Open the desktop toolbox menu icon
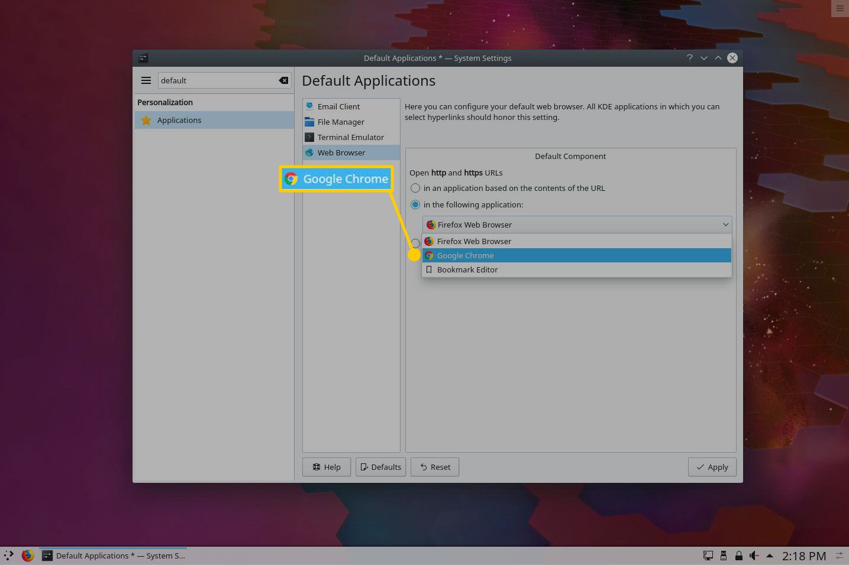849x565 pixels. coord(840,8)
